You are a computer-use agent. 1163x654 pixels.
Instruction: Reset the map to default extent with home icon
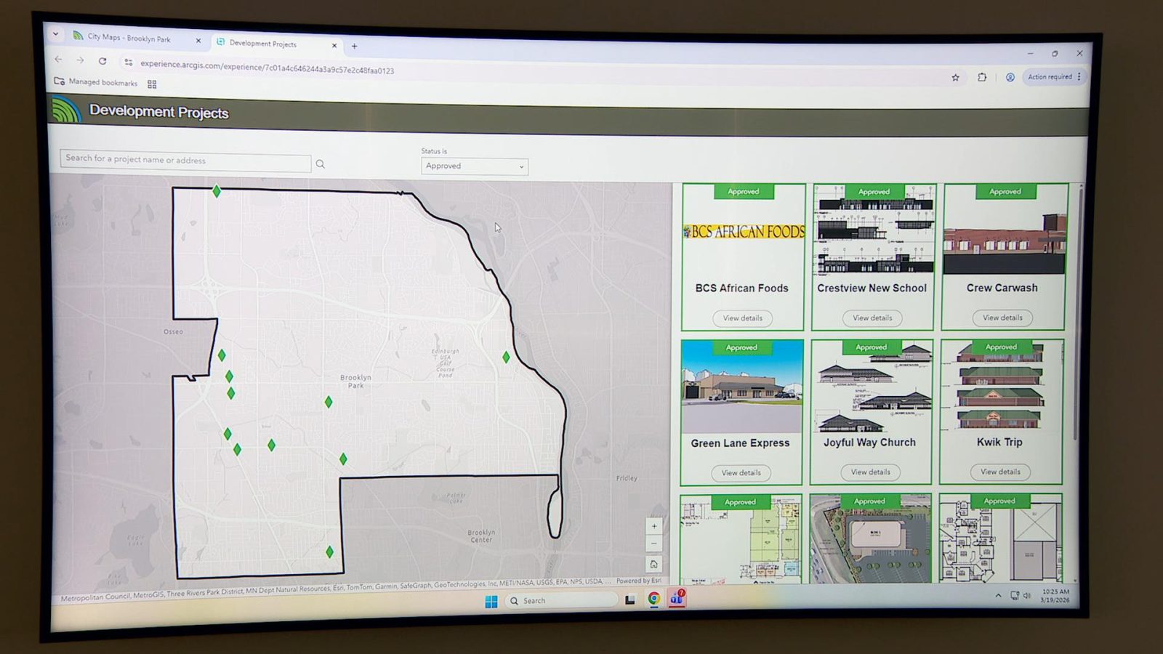point(653,564)
